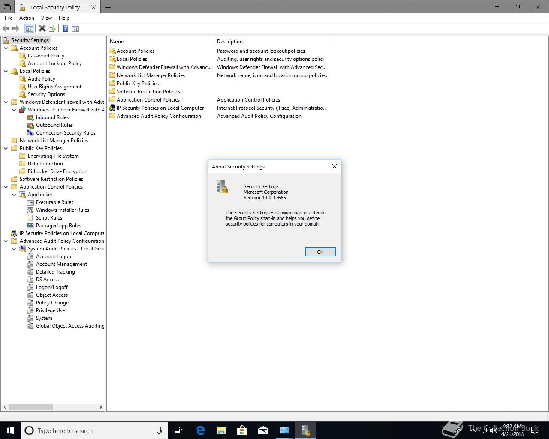Open File Explorer from the taskbar
This screenshot has height=439, width=549.
click(221, 430)
